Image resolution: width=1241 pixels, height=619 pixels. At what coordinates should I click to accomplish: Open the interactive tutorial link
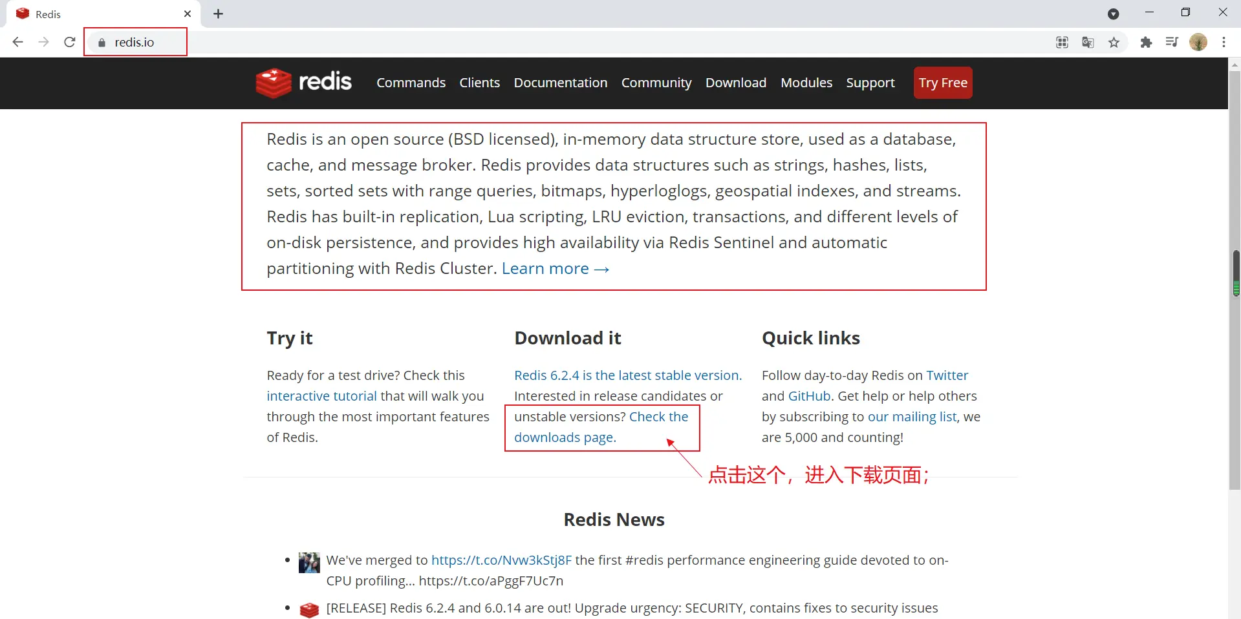[x=321, y=396]
